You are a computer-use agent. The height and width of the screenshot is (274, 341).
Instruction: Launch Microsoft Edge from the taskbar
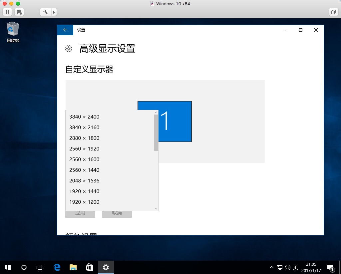tap(57, 267)
